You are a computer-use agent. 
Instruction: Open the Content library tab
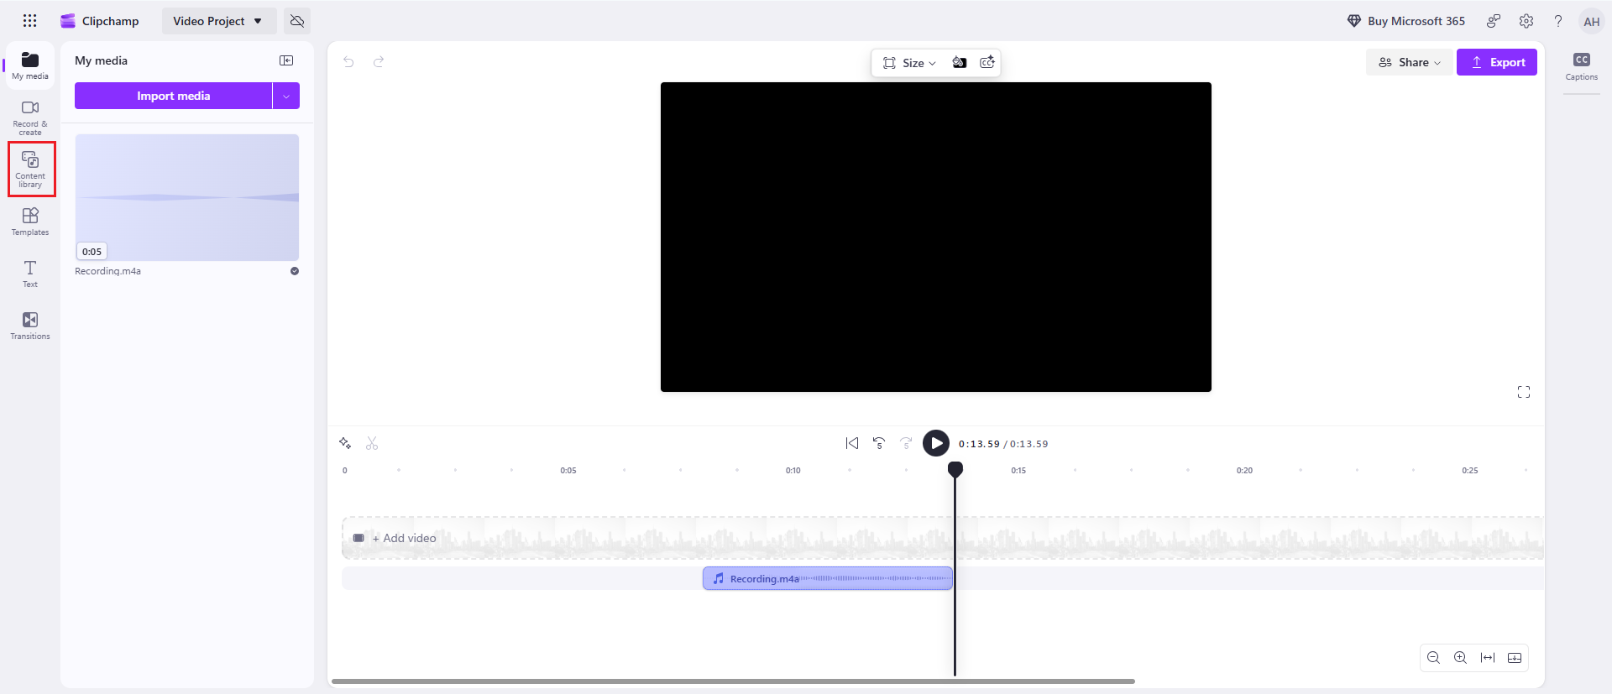point(31,169)
